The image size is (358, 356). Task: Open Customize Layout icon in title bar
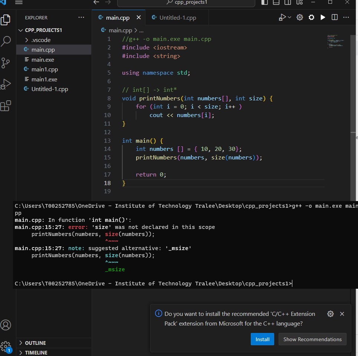pos(299,2)
